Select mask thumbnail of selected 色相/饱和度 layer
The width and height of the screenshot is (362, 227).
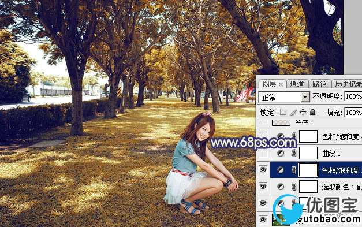point(308,170)
